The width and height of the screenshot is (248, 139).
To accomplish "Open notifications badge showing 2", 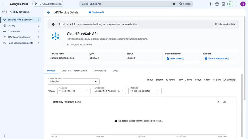I will click(230, 4).
